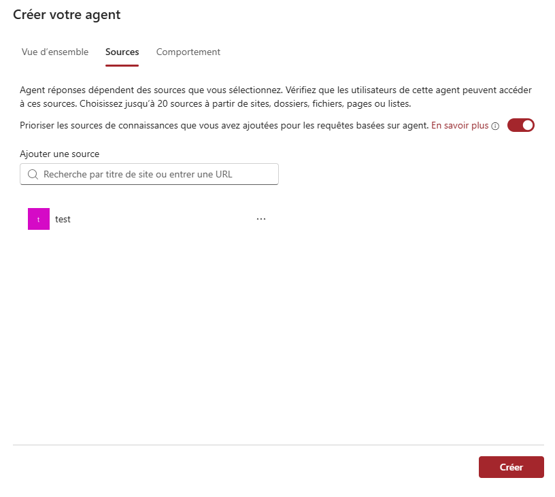
Task: Select the Sources tab
Action: [x=122, y=52]
